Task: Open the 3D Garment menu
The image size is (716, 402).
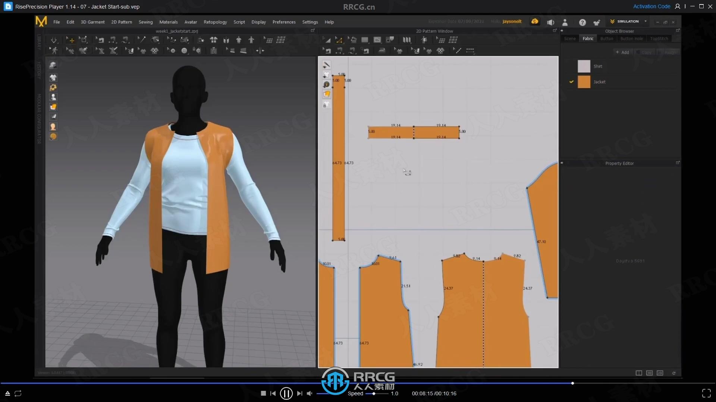Action: coord(92,22)
